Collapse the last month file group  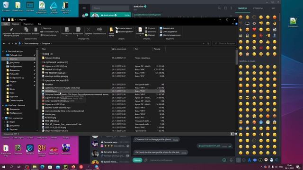pos(41,80)
